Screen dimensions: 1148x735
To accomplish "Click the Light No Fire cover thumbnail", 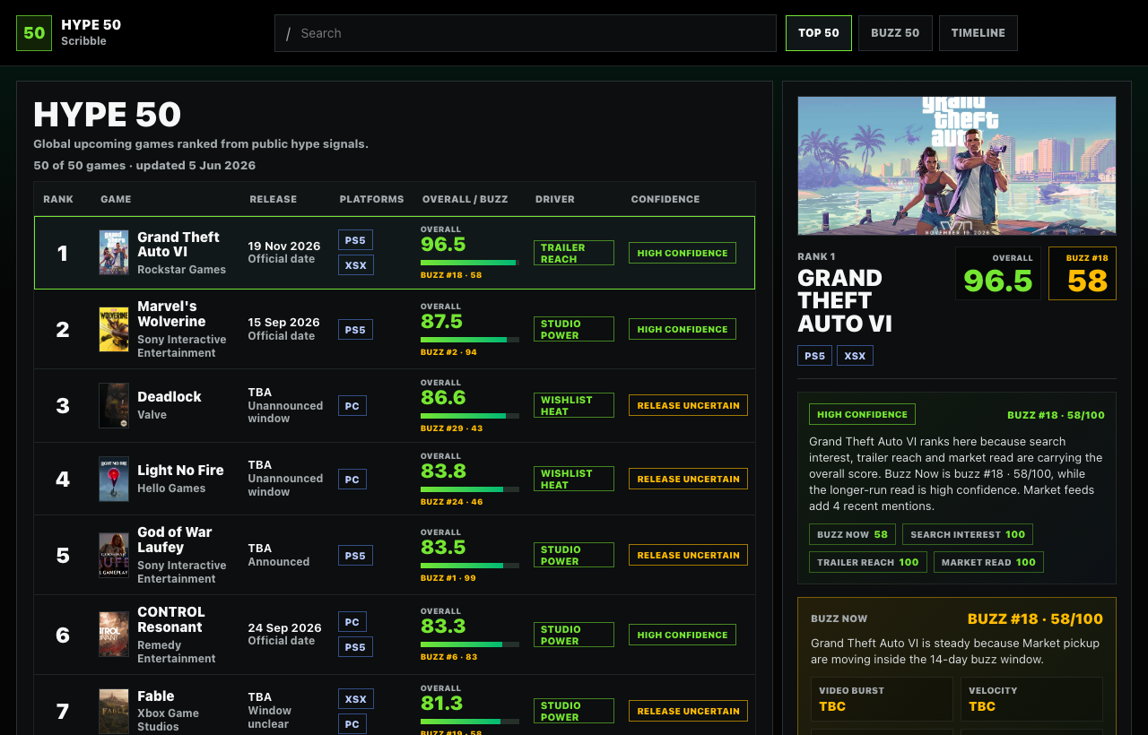I will [114, 479].
